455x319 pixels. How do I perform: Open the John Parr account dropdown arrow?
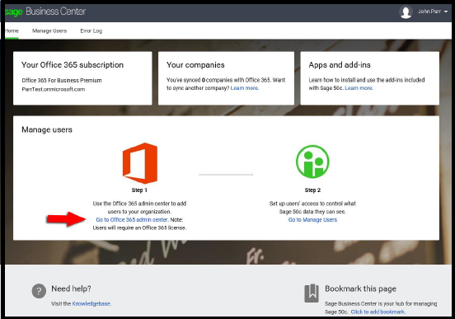pyautogui.click(x=446, y=12)
